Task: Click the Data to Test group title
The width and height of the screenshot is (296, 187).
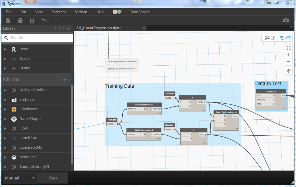Action: (x=268, y=83)
